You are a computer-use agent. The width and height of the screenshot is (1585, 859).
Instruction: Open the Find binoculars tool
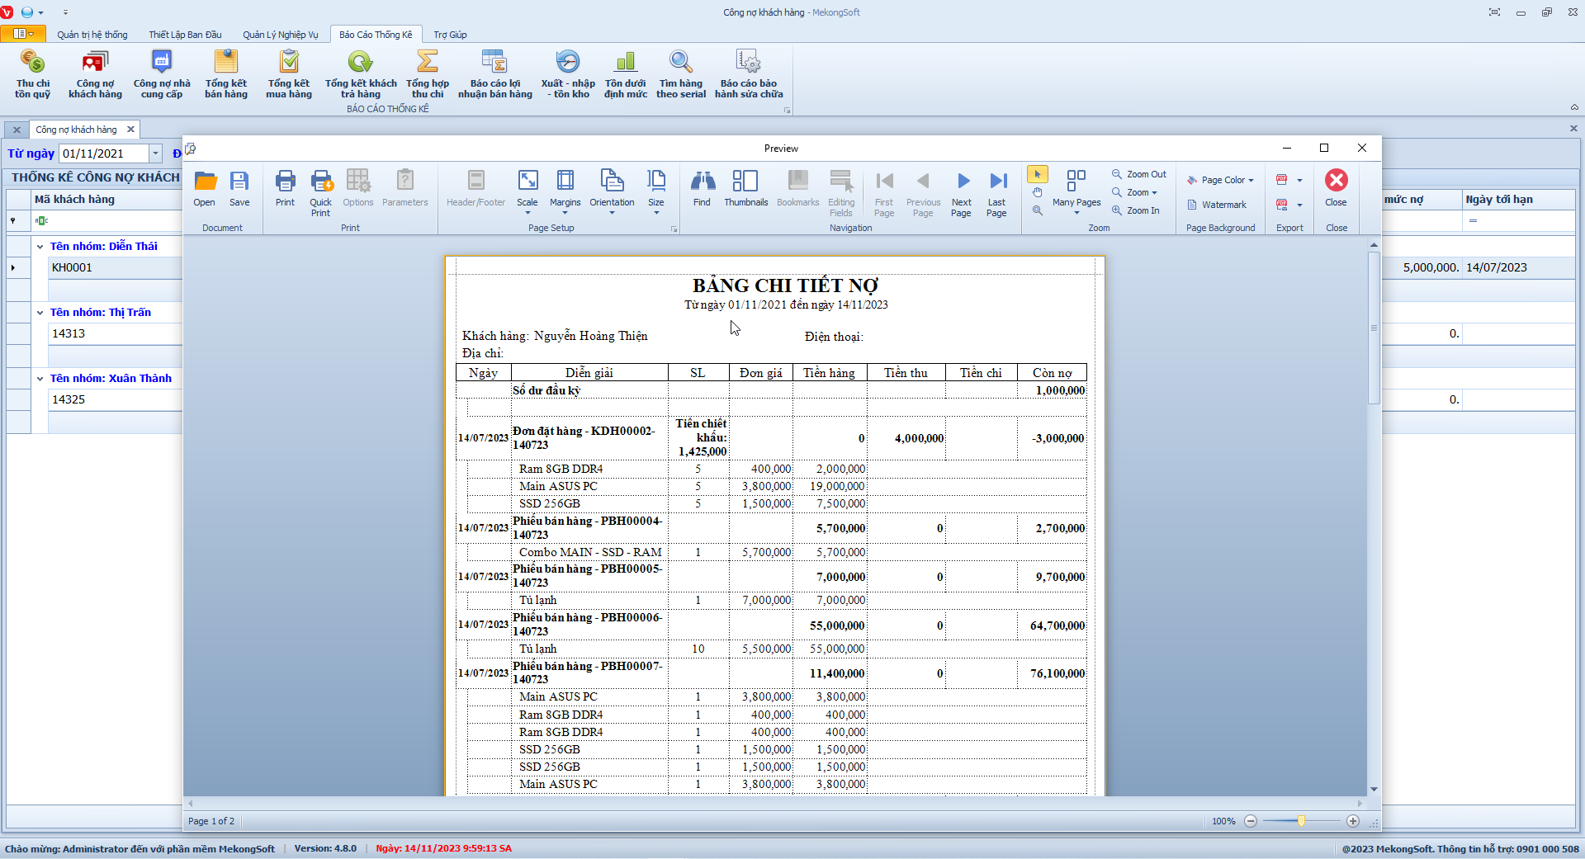[702, 187]
